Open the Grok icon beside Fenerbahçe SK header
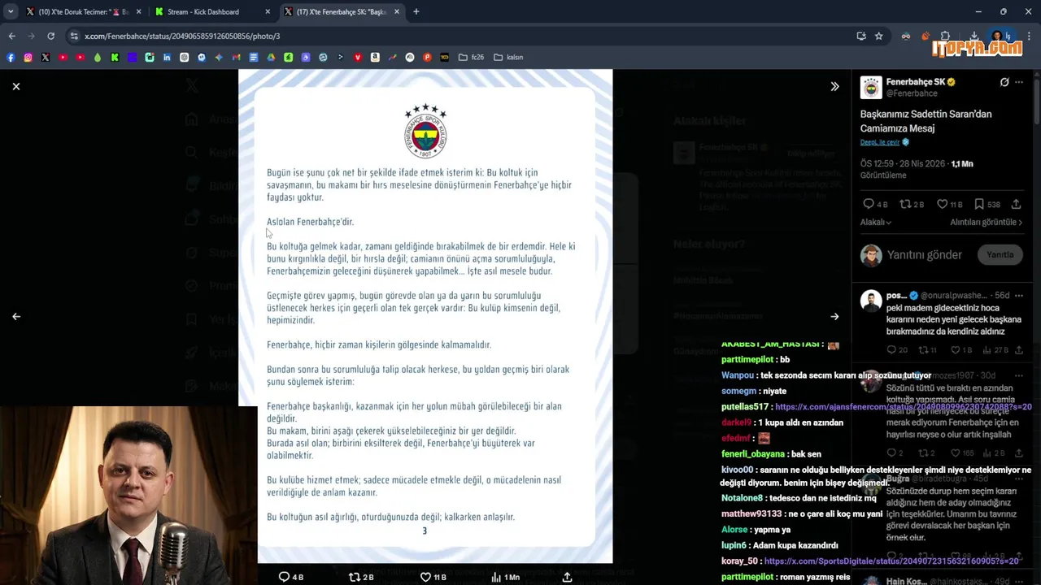 [1004, 82]
